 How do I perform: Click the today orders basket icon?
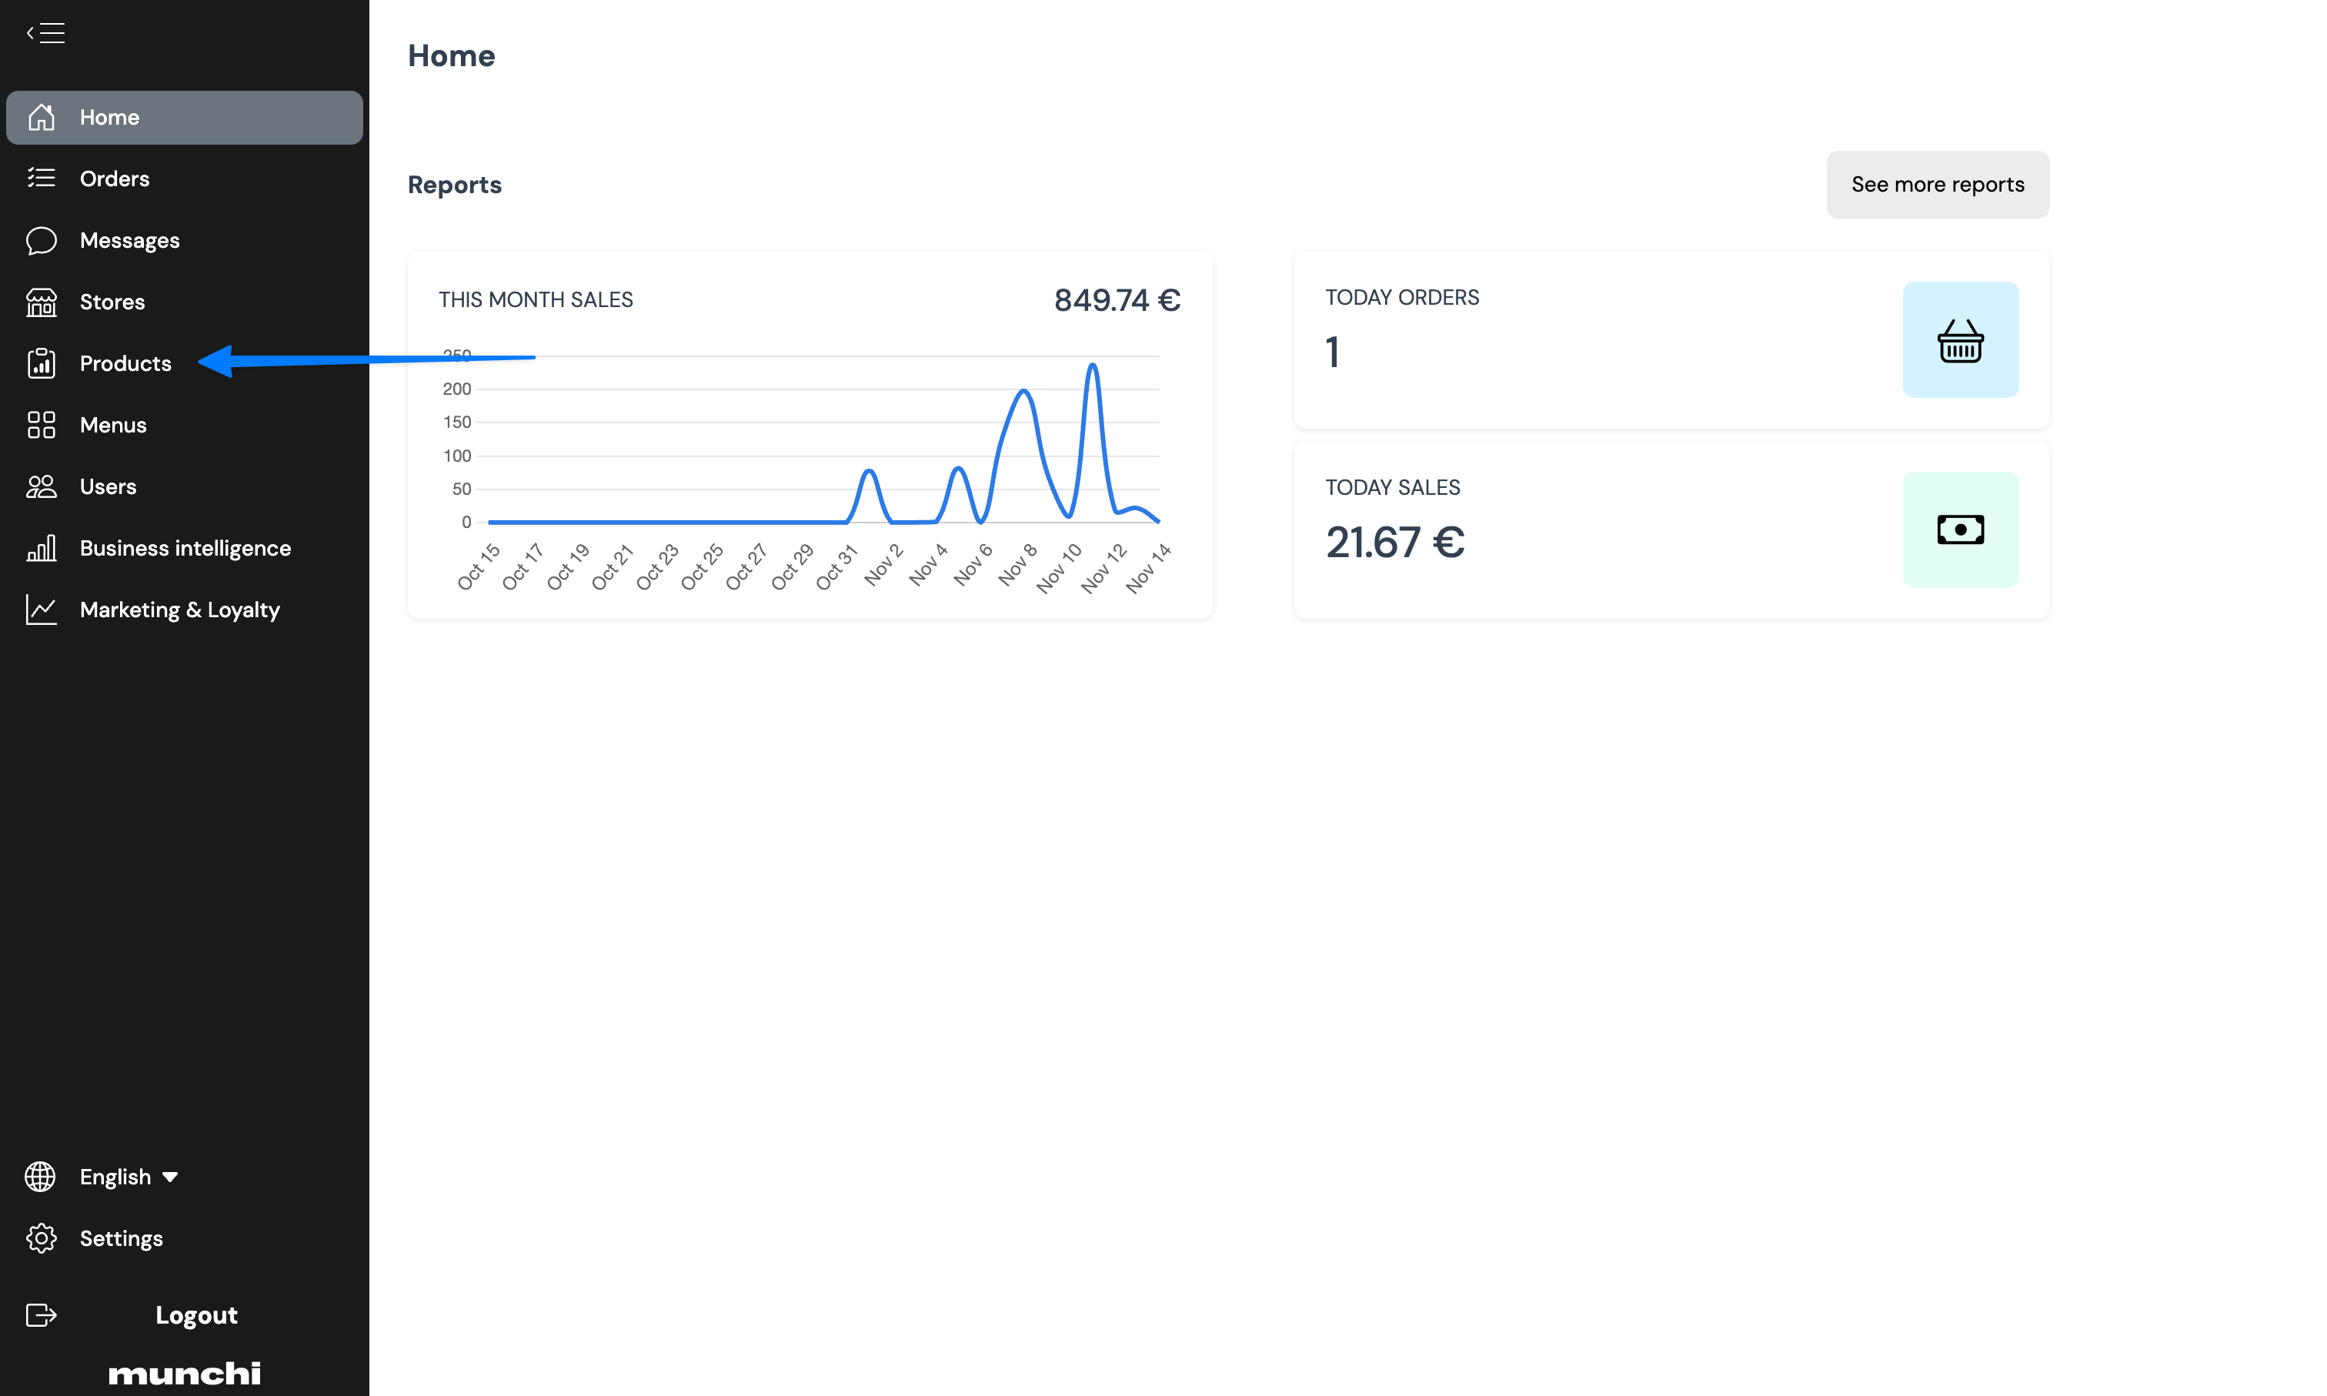(1960, 339)
